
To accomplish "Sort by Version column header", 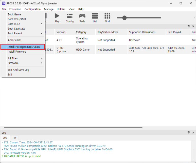I will (64, 32).
